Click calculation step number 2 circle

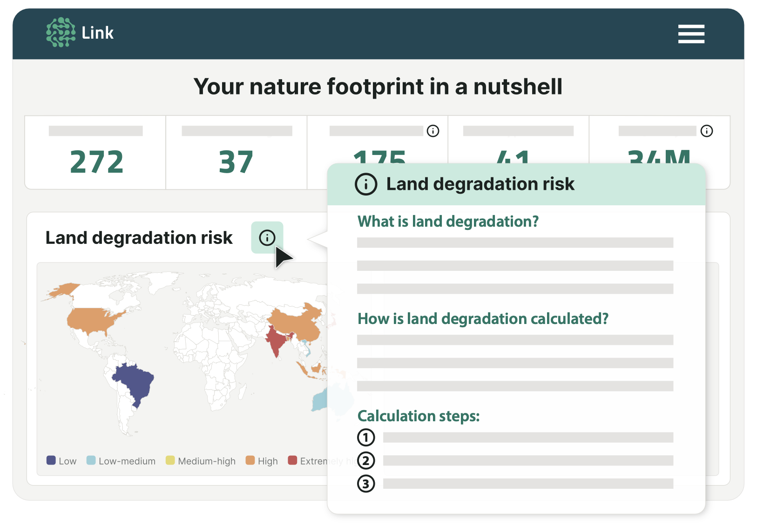coord(366,461)
